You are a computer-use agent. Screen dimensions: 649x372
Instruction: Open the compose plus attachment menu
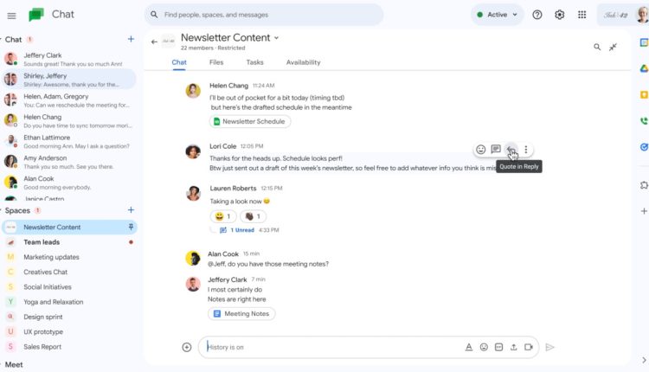point(187,347)
